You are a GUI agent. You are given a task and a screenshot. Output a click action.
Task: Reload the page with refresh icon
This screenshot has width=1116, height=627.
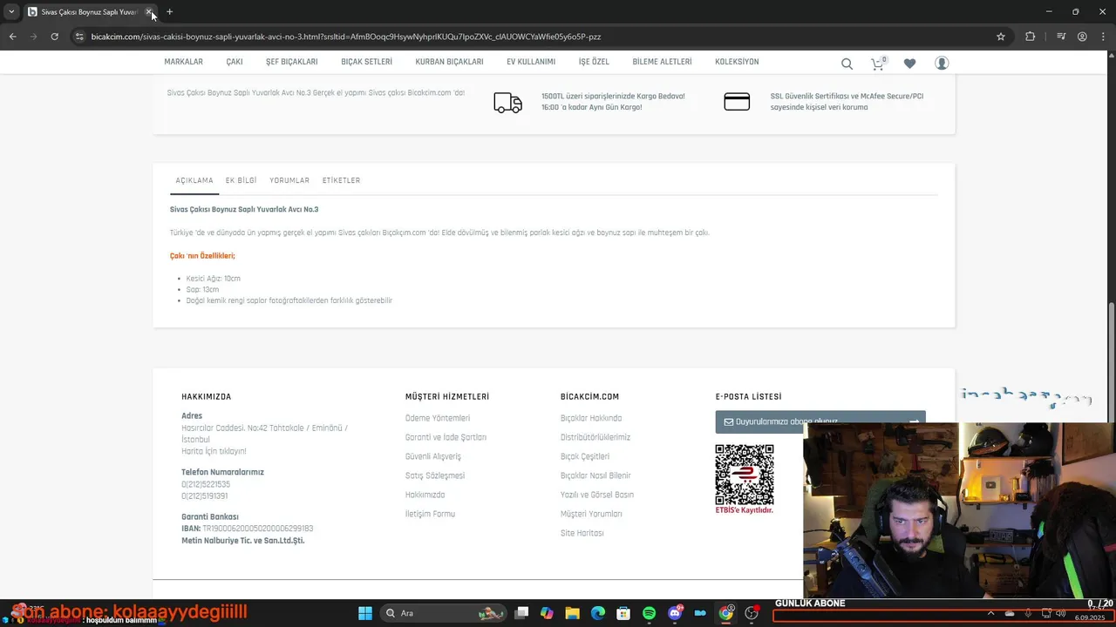pyautogui.click(x=54, y=37)
